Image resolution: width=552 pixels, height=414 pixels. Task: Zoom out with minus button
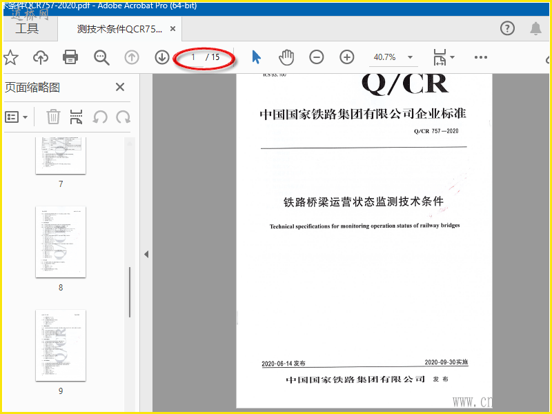[317, 57]
